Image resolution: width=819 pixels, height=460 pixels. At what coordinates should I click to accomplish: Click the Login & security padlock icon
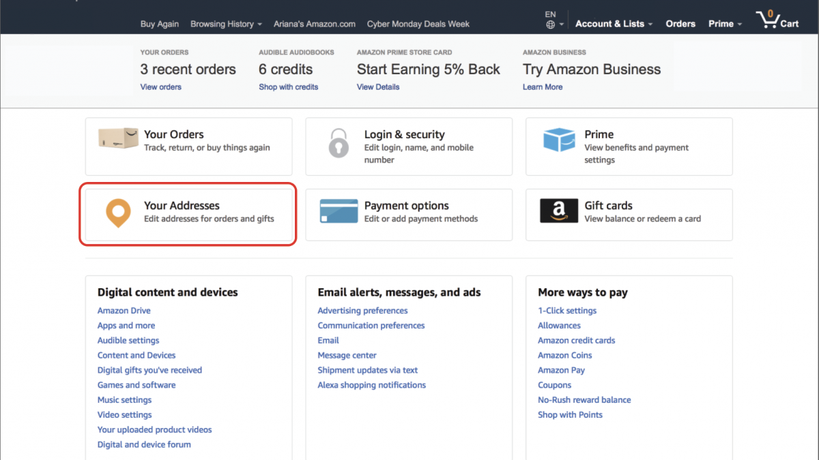point(339,143)
